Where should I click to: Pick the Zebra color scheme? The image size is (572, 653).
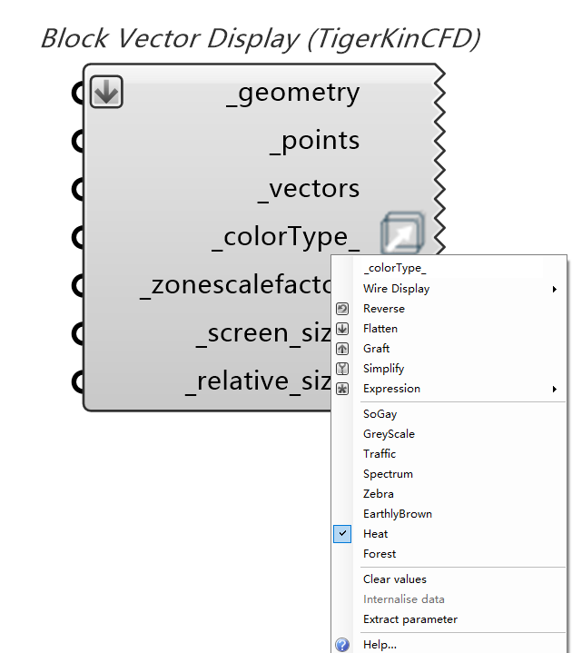[x=379, y=494]
